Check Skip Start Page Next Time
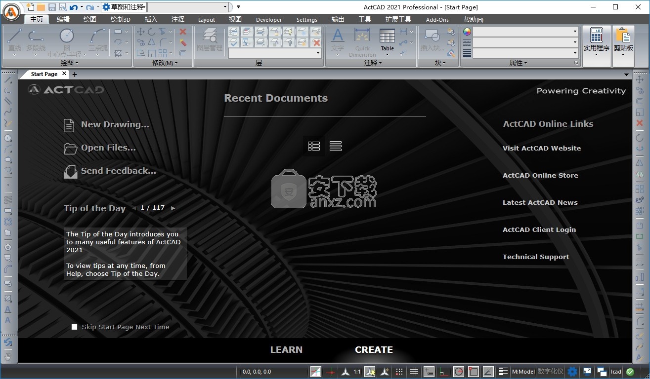 75,327
